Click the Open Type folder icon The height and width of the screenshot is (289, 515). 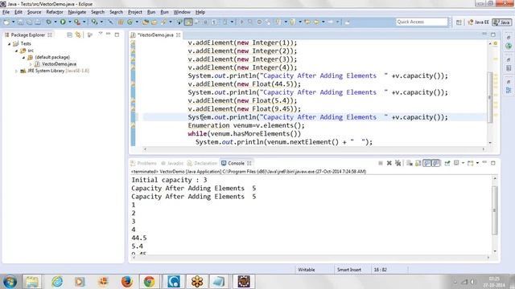145,22
